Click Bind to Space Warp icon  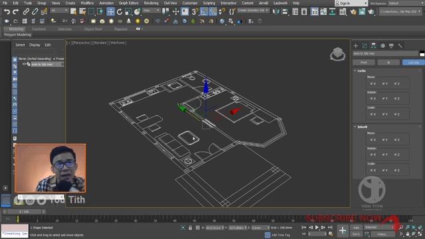44,12
